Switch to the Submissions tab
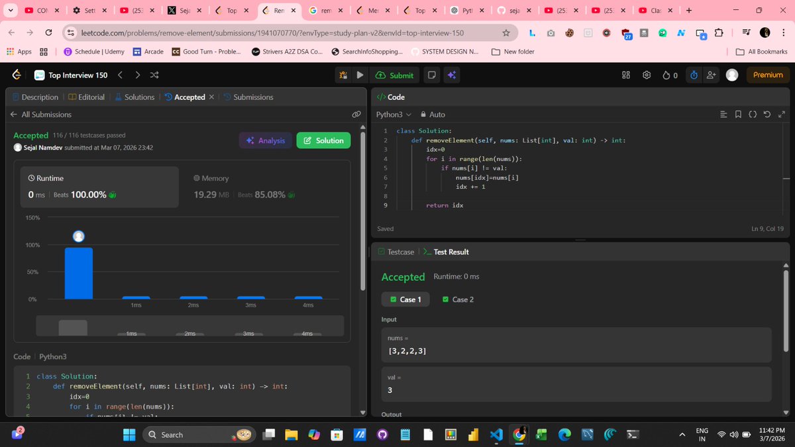Screen dimensions: 795x447 tap(248, 97)
